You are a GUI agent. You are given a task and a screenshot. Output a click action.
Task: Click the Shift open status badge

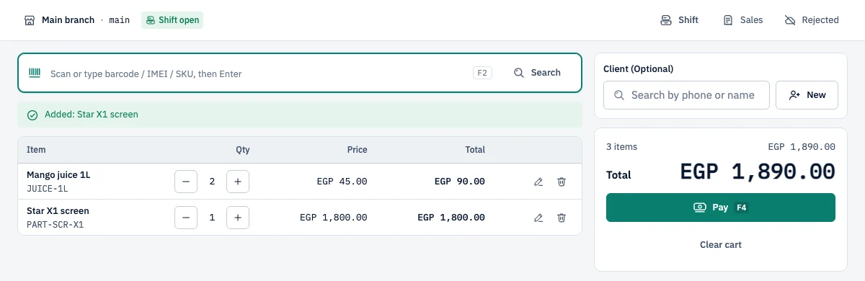point(172,20)
